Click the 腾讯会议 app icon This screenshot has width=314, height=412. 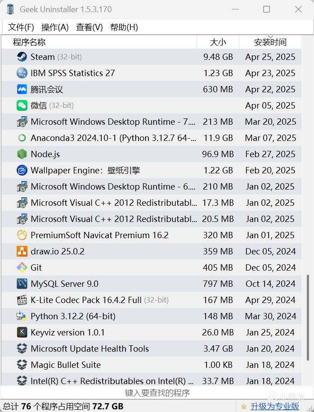pyautogui.click(x=22, y=89)
